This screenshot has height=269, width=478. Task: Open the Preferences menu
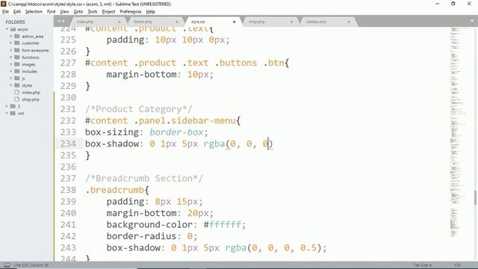(131, 12)
